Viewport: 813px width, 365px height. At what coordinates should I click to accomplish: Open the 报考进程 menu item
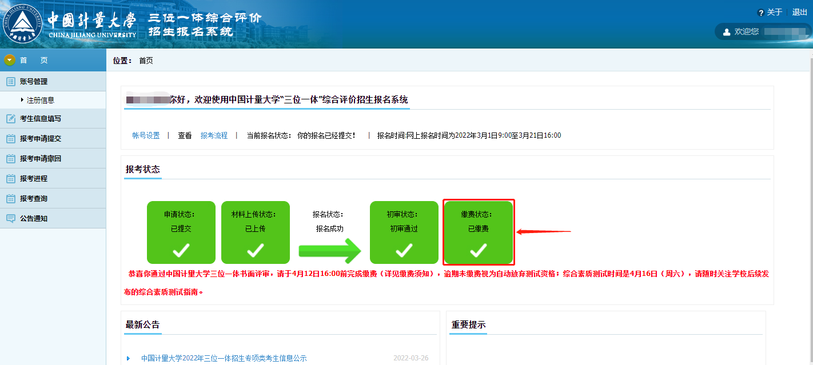coord(34,179)
